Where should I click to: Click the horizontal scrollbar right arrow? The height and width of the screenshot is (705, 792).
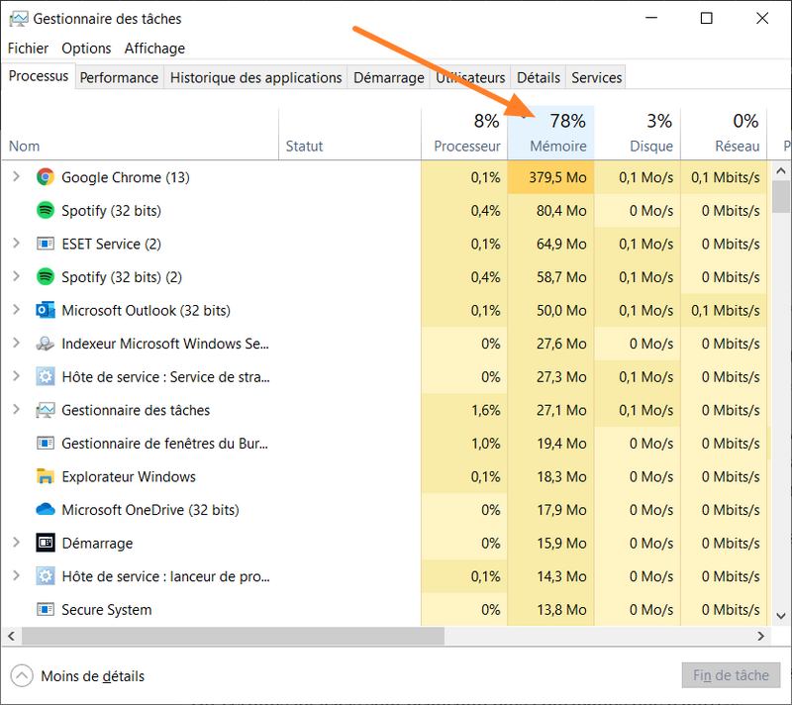(x=761, y=636)
